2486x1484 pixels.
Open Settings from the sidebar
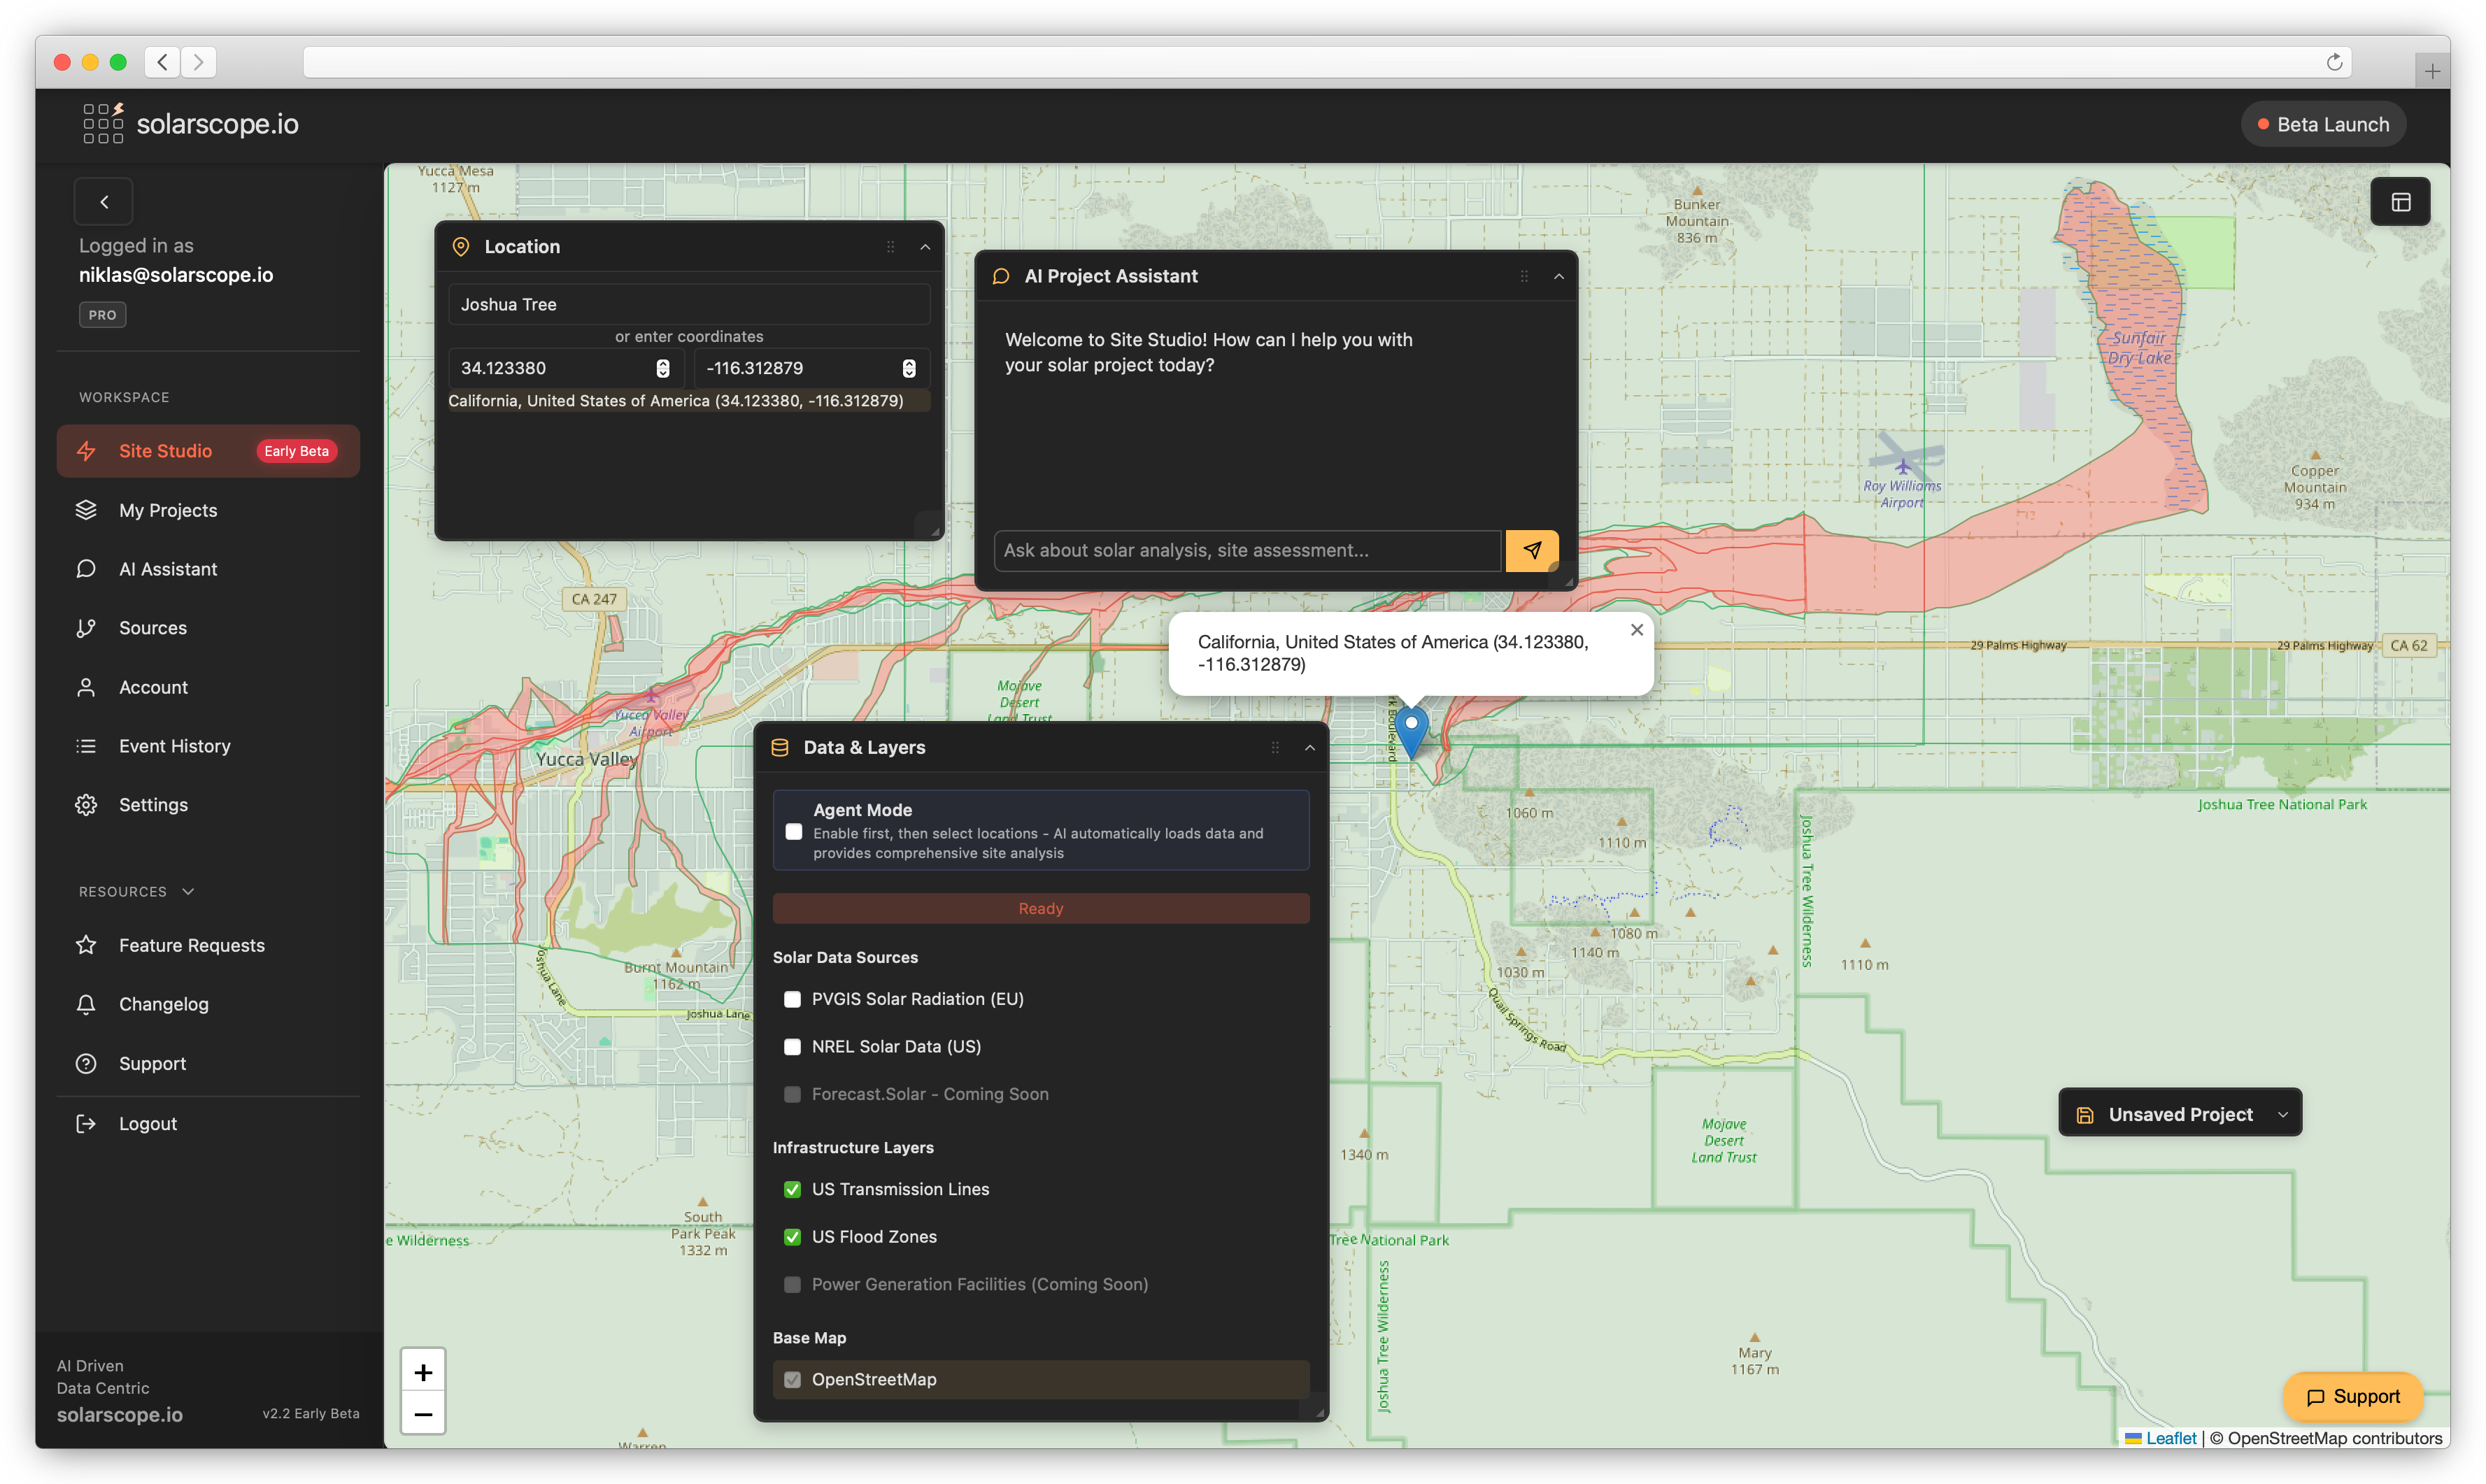pos(153,804)
